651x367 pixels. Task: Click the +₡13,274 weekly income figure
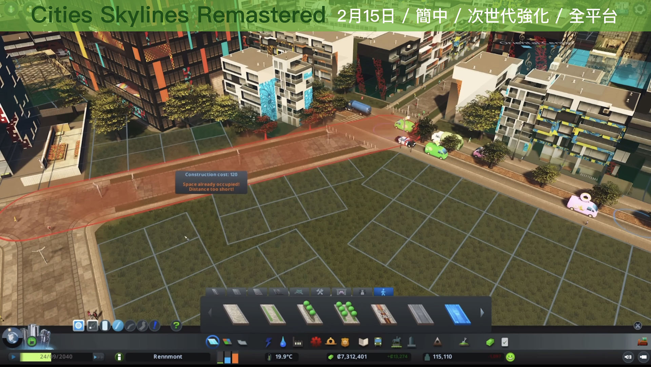[x=397, y=357]
